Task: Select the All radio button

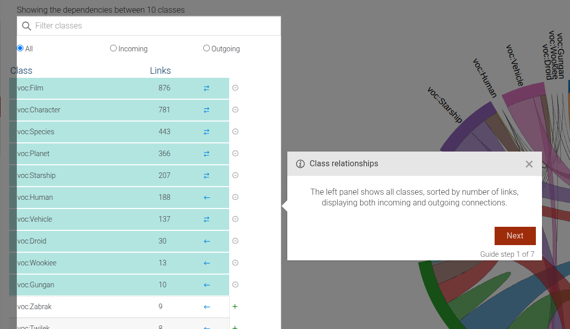Action: [x=20, y=48]
